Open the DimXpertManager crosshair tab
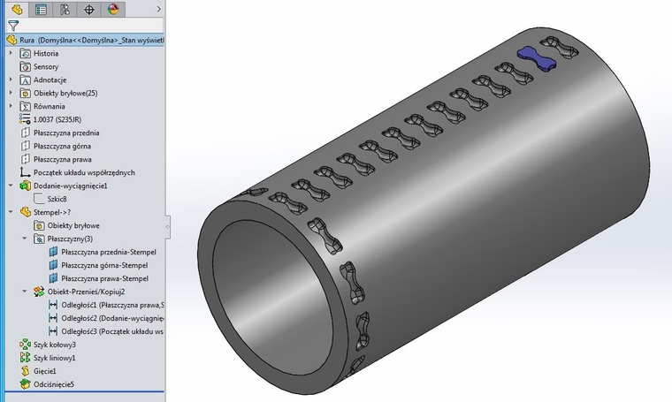The image size is (672, 402). coord(89,9)
